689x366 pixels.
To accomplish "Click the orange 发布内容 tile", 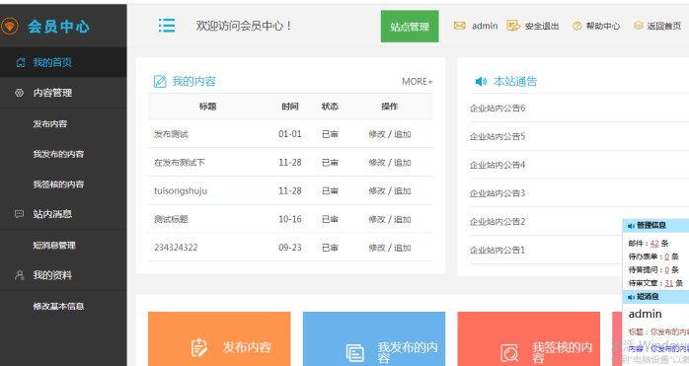I will click(x=219, y=338).
